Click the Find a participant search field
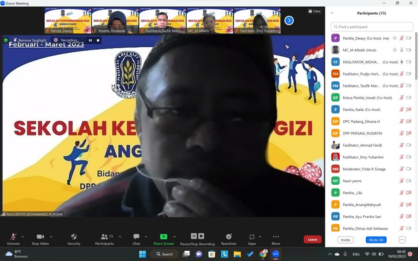This screenshot has width=418, height=261. click(x=372, y=27)
